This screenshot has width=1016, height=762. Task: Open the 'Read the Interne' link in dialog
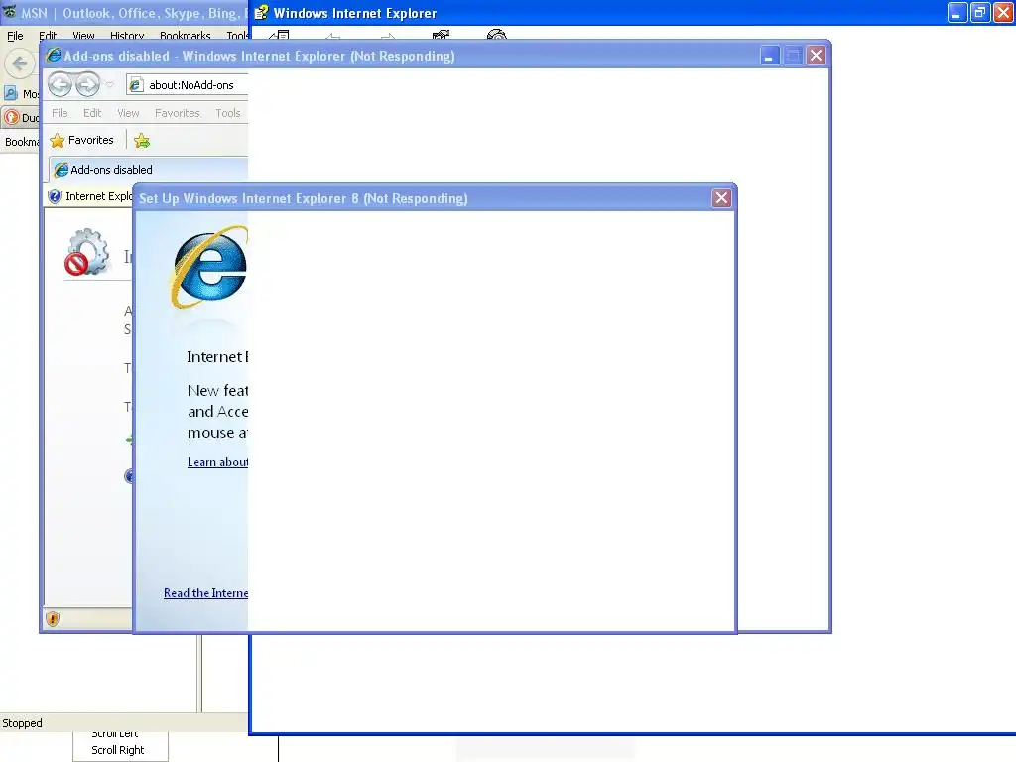coord(205,593)
